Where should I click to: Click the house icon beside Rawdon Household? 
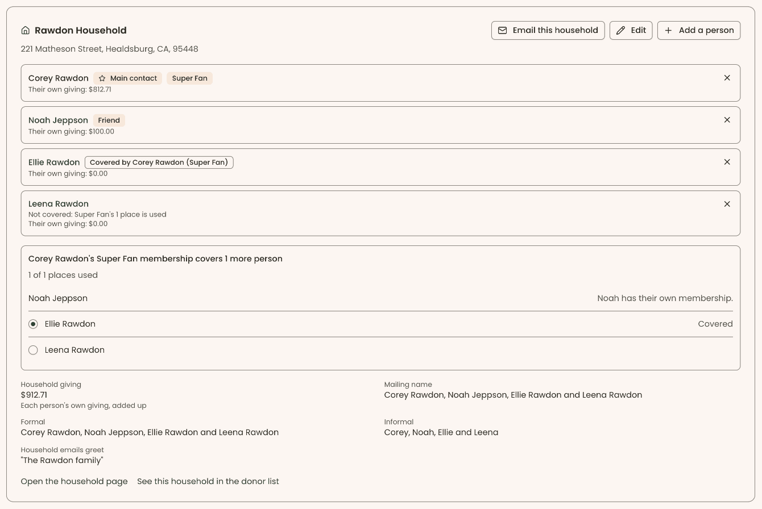tap(25, 31)
